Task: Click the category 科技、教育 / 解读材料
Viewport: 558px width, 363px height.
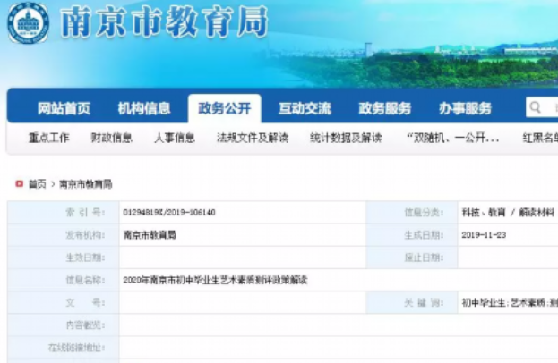Action: click(x=508, y=213)
